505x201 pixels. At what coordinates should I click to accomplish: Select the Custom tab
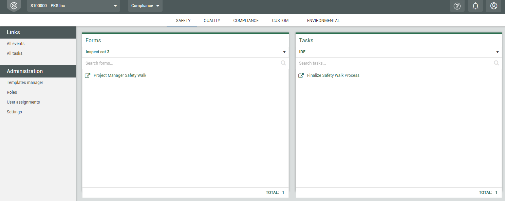(280, 21)
